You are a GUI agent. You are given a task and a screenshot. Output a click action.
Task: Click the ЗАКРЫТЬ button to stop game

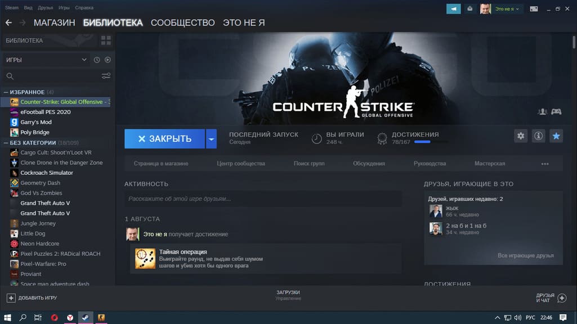click(164, 138)
